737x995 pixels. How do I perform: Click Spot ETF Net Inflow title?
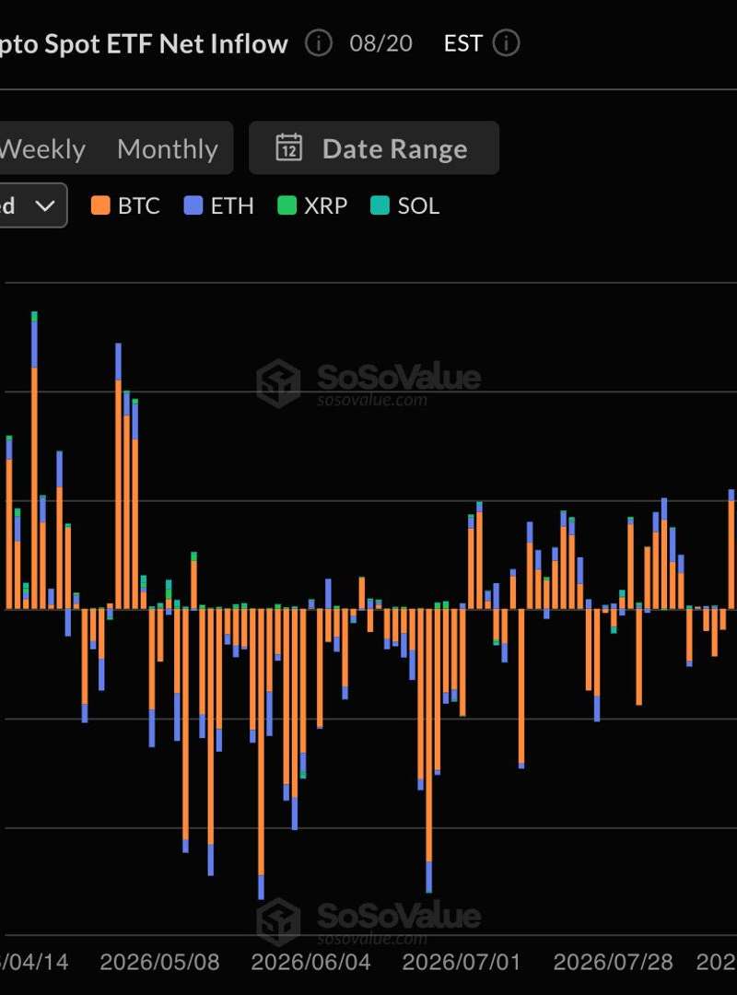(x=144, y=44)
